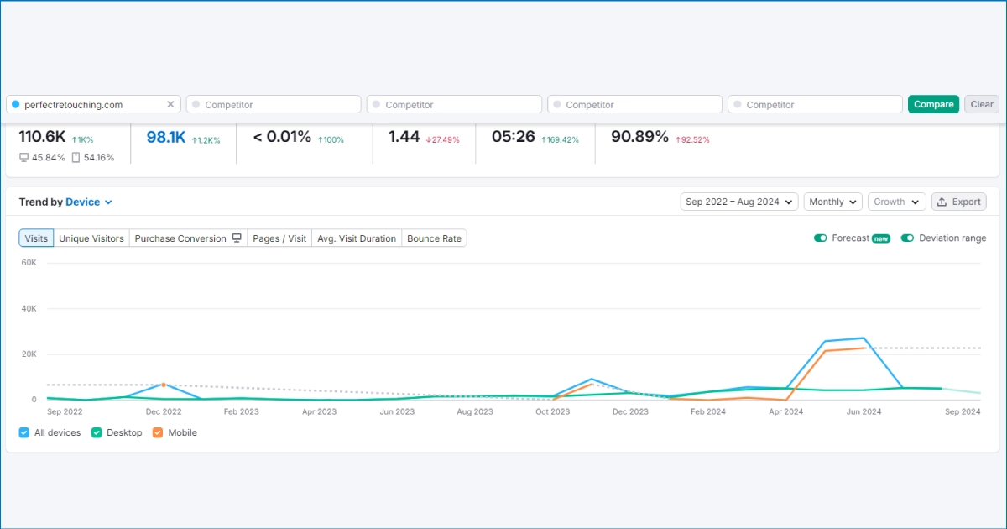The image size is (1007, 529).
Task: Open the Monthly granularity dropdown
Action: [833, 202]
